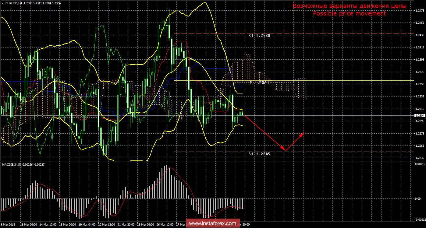
Task: Click the Russian red title text
Action: click(350, 6)
